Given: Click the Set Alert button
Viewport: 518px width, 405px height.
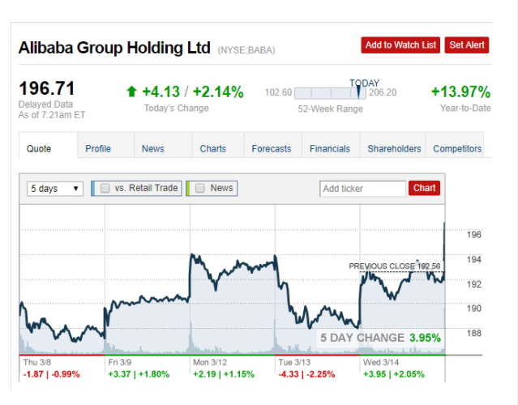Looking at the screenshot, I should click(467, 45).
